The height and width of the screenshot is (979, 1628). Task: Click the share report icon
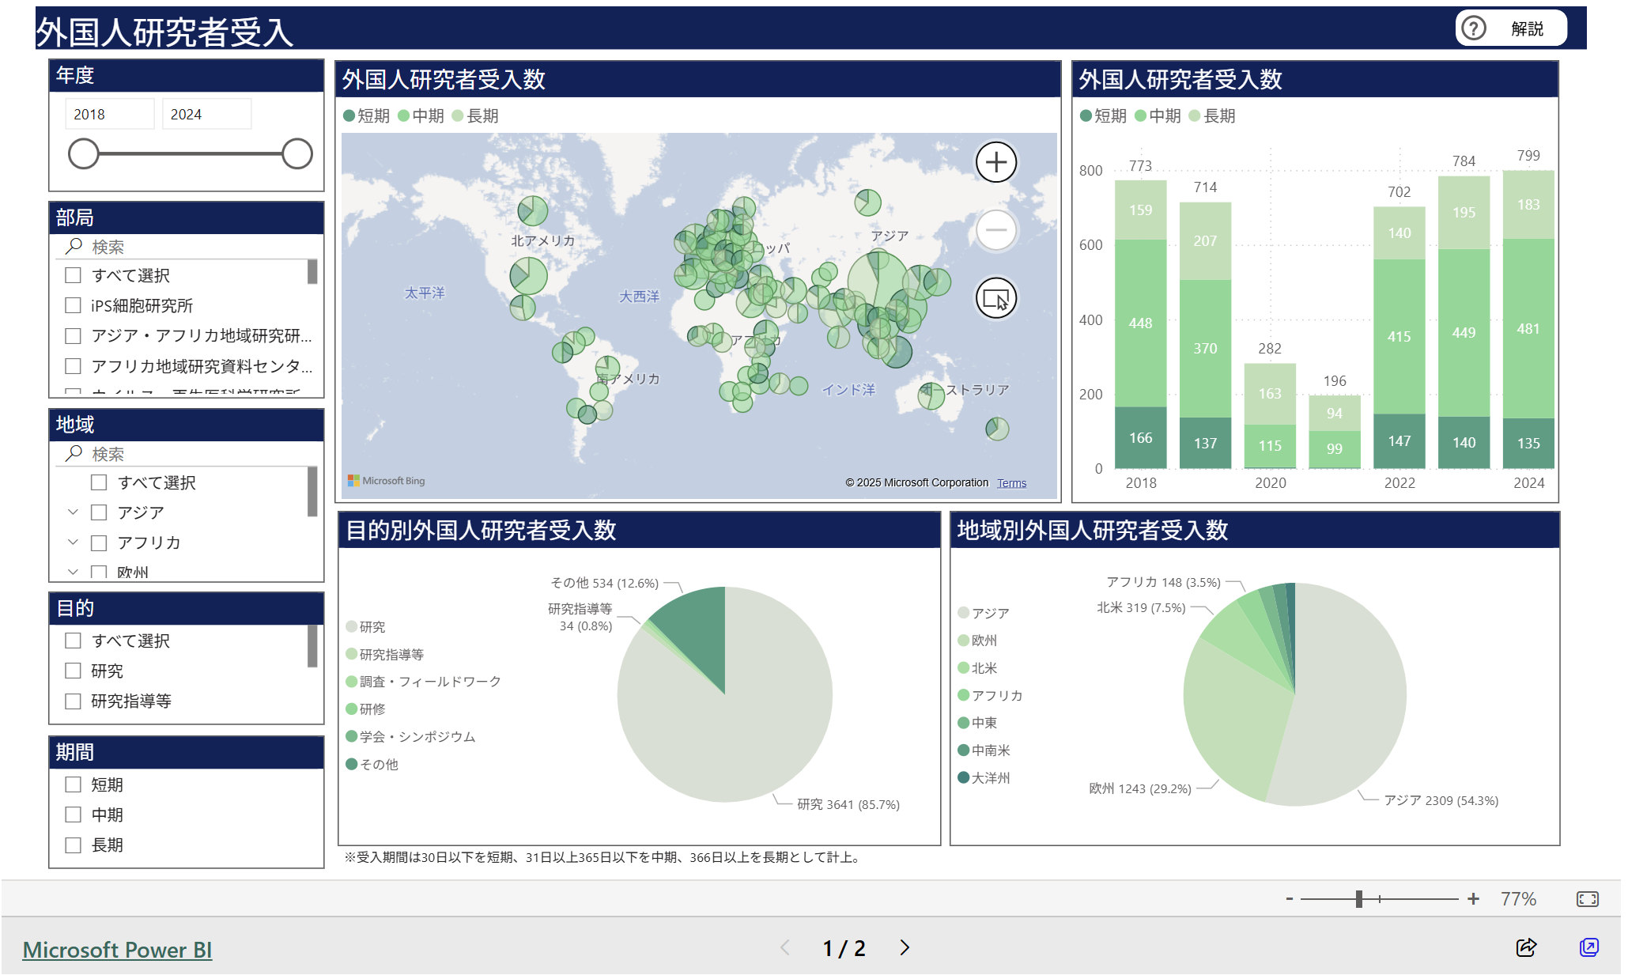click(1526, 947)
